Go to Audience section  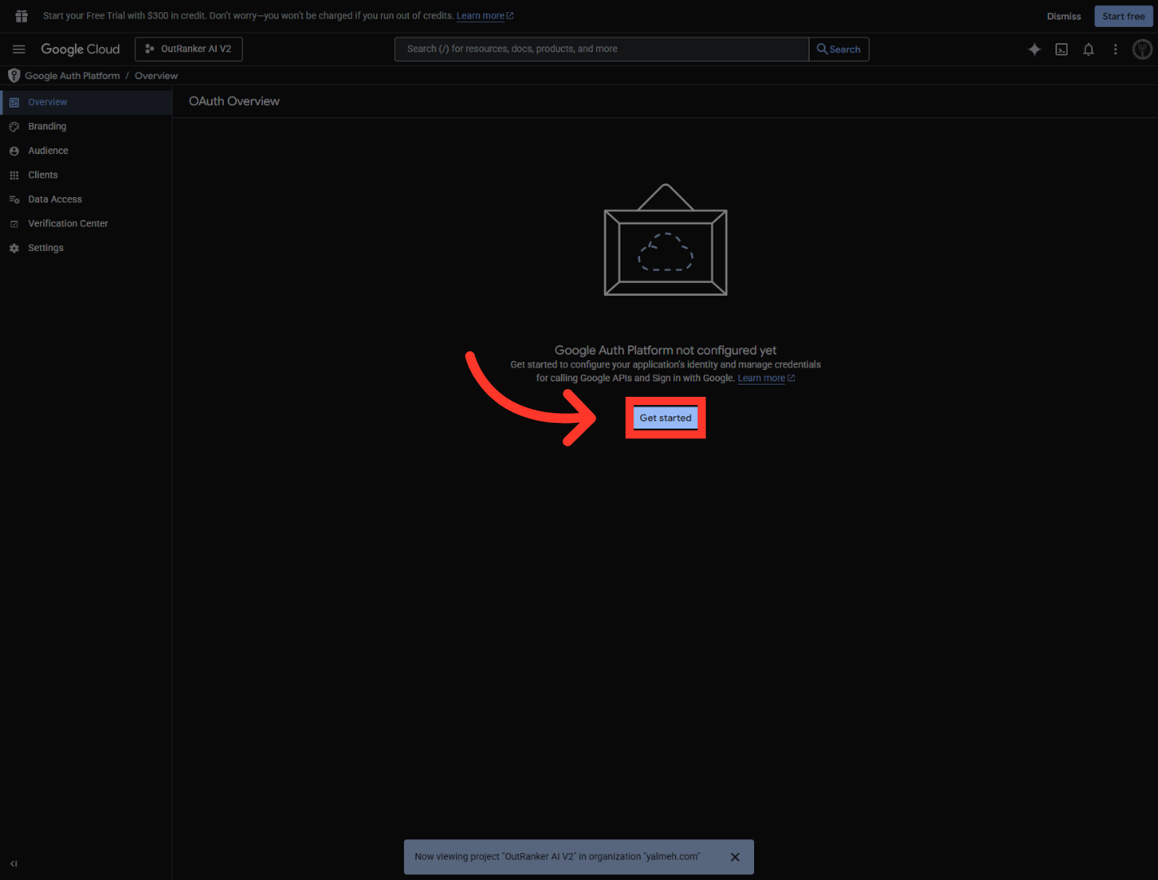[x=86, y=151]
